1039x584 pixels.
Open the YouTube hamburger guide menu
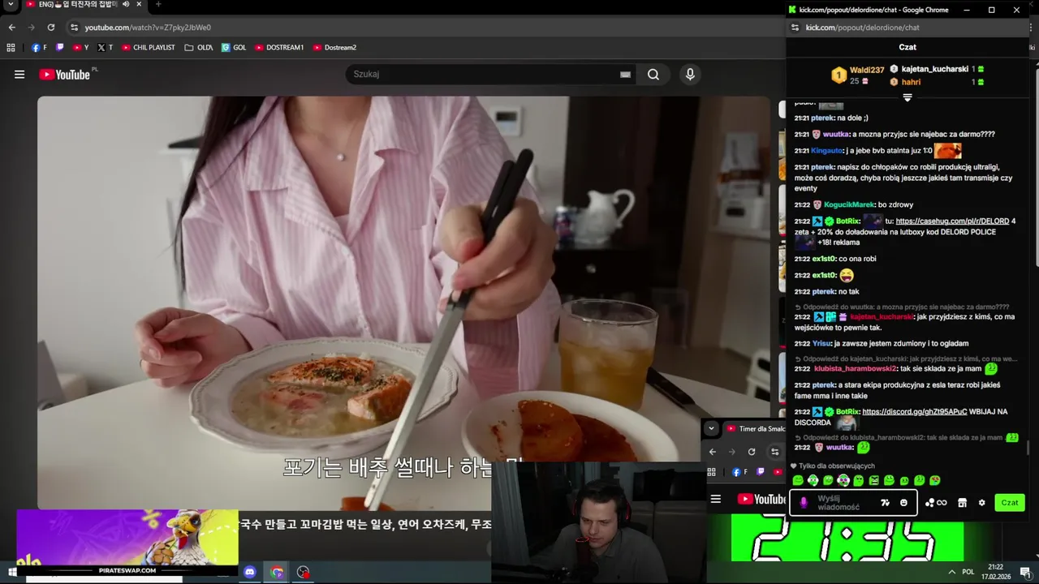click(19, 75)
